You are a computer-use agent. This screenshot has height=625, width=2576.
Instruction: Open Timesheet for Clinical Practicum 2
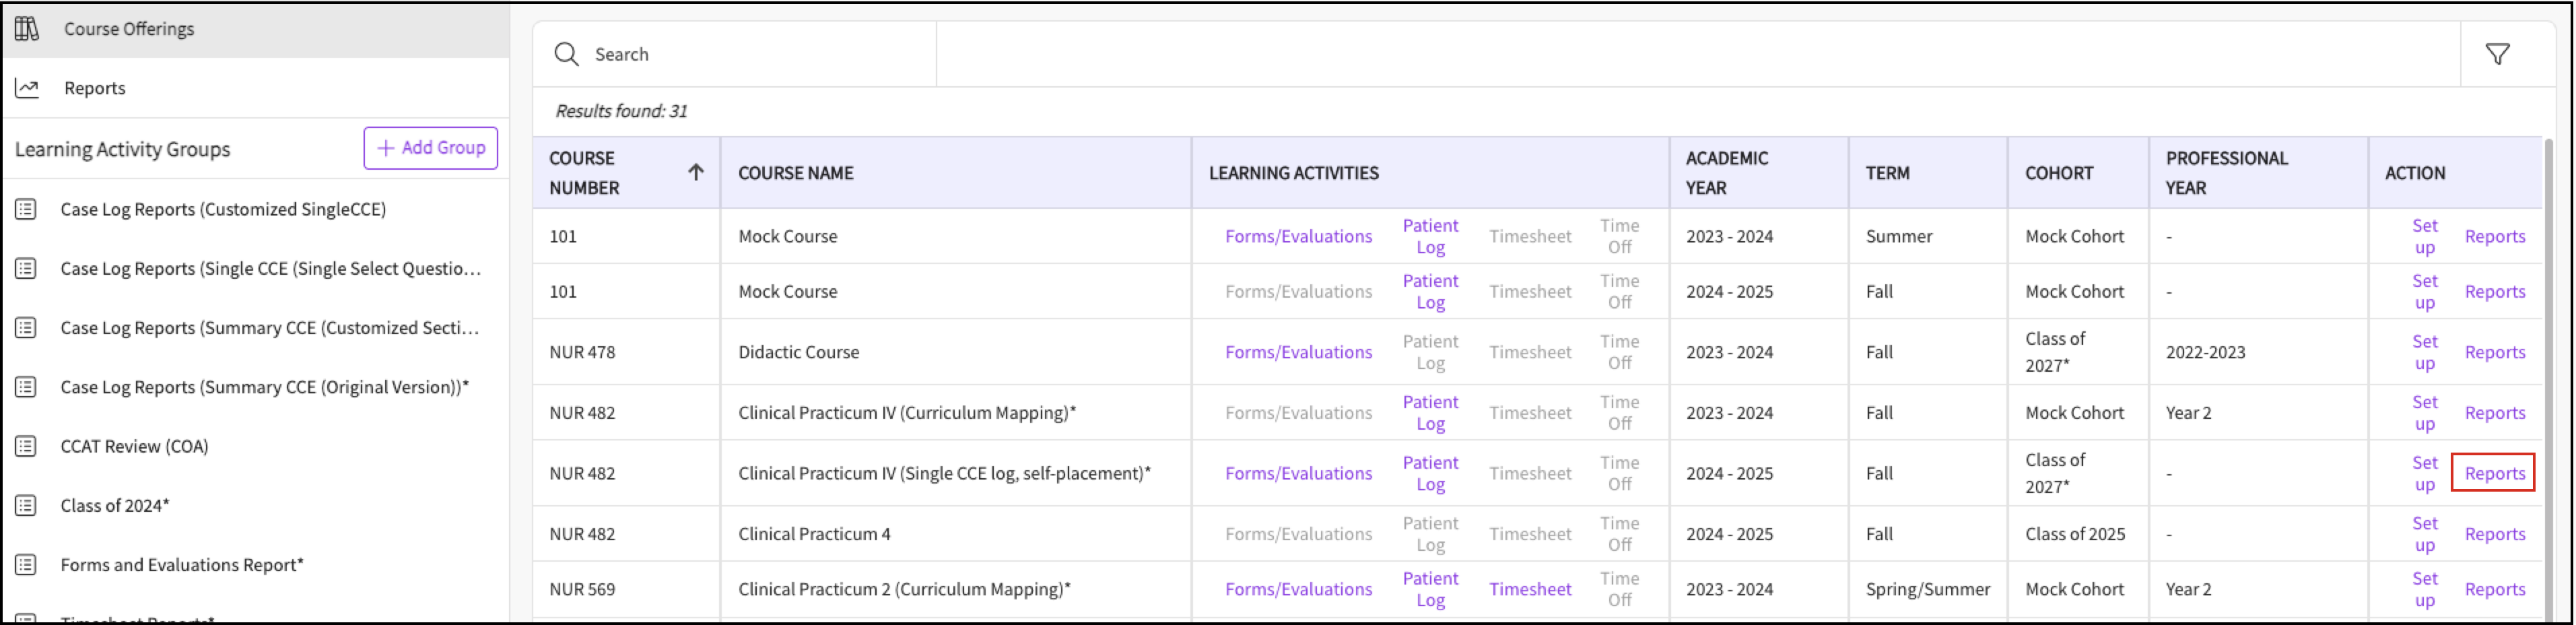tap(1529, 589)
